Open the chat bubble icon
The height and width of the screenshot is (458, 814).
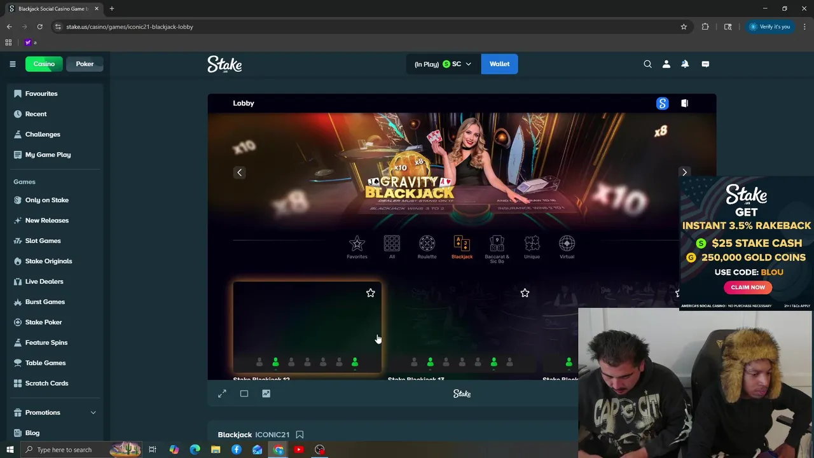pos(705,64)
